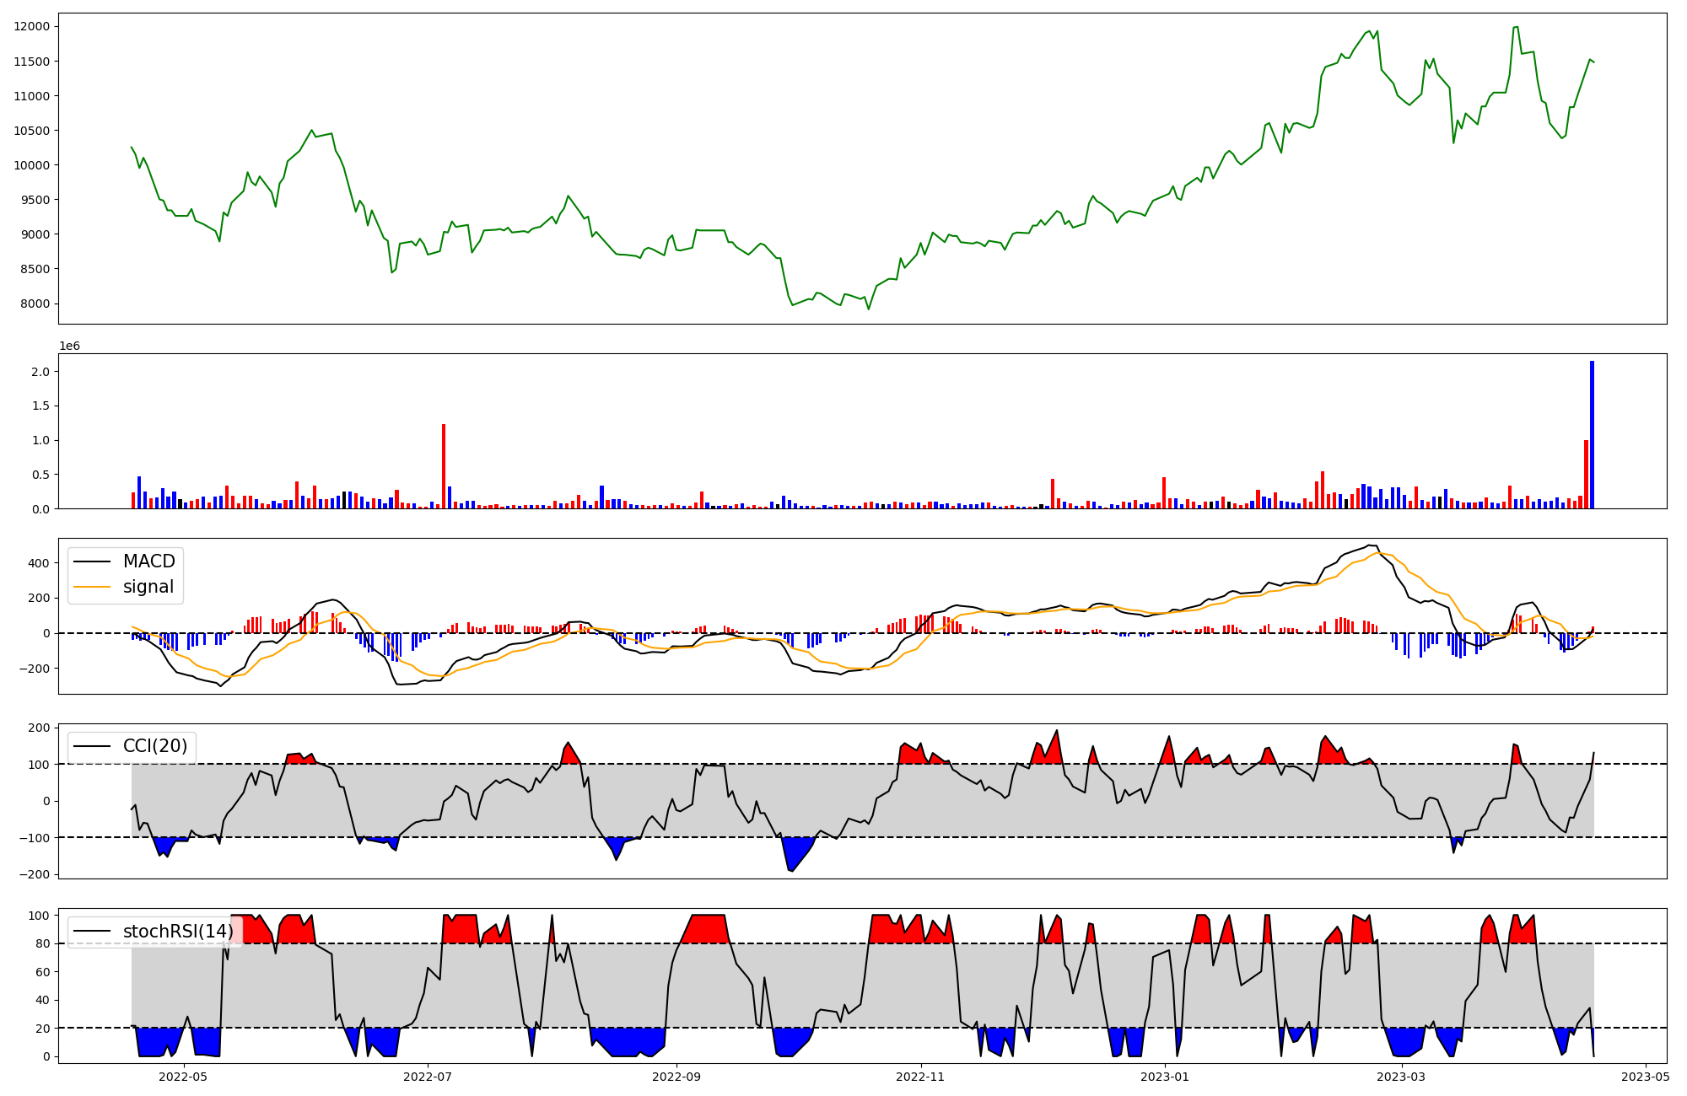This screenshot has height=1096, width=1687.
Task: Click the 2023-03 x-axis date label
Action: (1401, 1077)
